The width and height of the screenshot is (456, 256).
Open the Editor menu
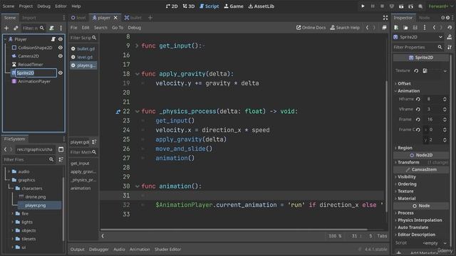61,6
